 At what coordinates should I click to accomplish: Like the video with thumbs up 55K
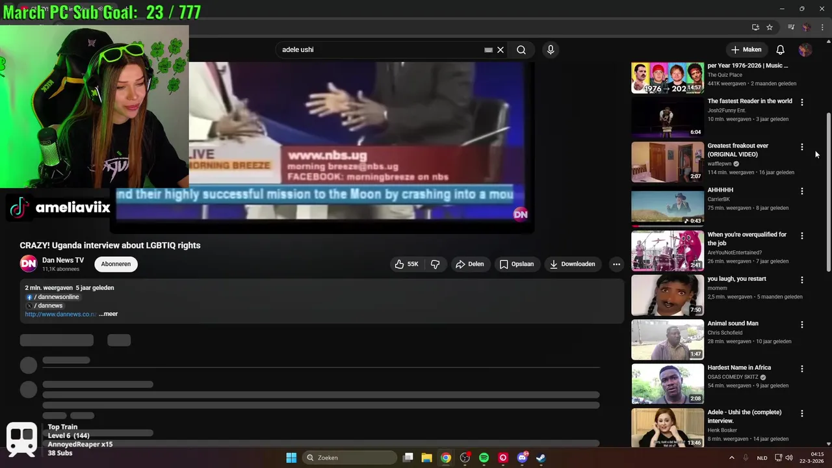click(407, 264)
